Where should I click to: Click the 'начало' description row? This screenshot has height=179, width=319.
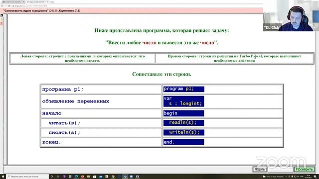tap(101, 113)
